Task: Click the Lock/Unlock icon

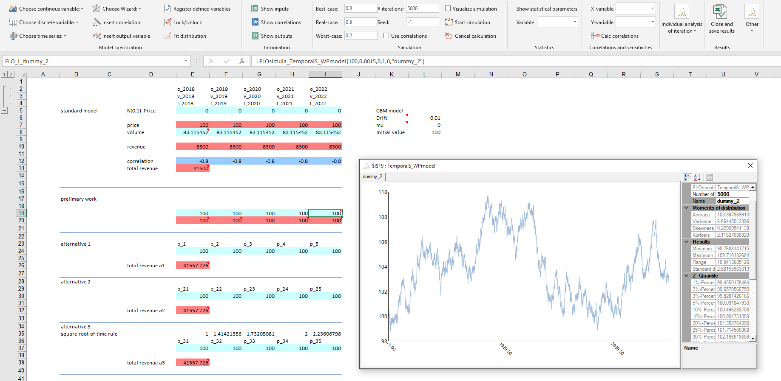Action: point(168,22)
